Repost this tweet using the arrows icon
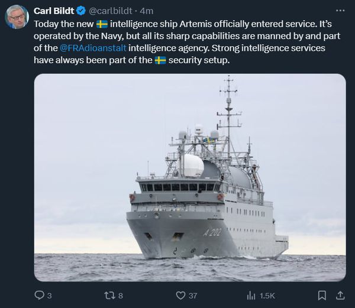This screenshot has height=308, width=355. coord(109,294)
